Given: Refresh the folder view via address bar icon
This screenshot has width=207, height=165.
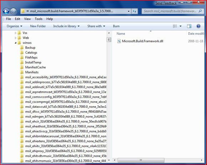Looking at the screenshot, I should tap(135, 11).
